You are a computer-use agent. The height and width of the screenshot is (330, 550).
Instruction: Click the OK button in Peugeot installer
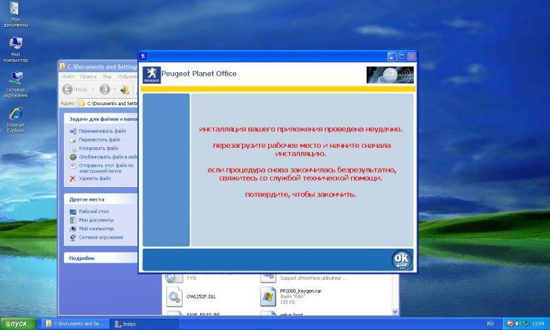pos(401,259)
